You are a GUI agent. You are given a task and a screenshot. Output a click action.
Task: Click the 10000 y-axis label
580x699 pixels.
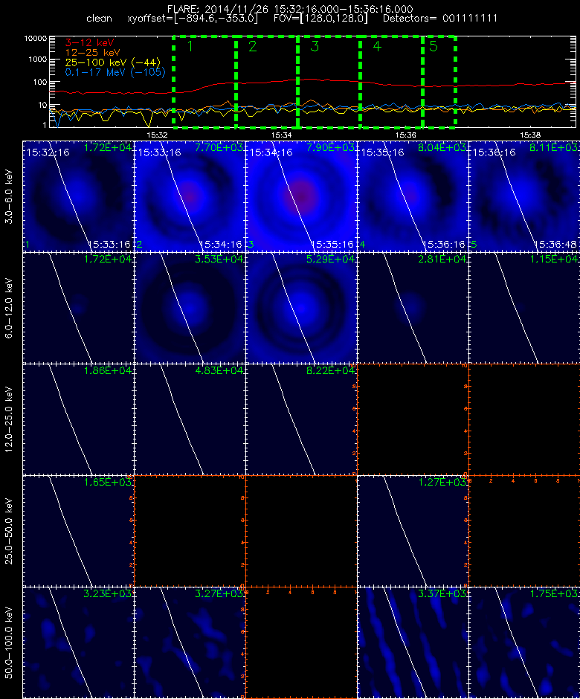click(x=36, y=39)
